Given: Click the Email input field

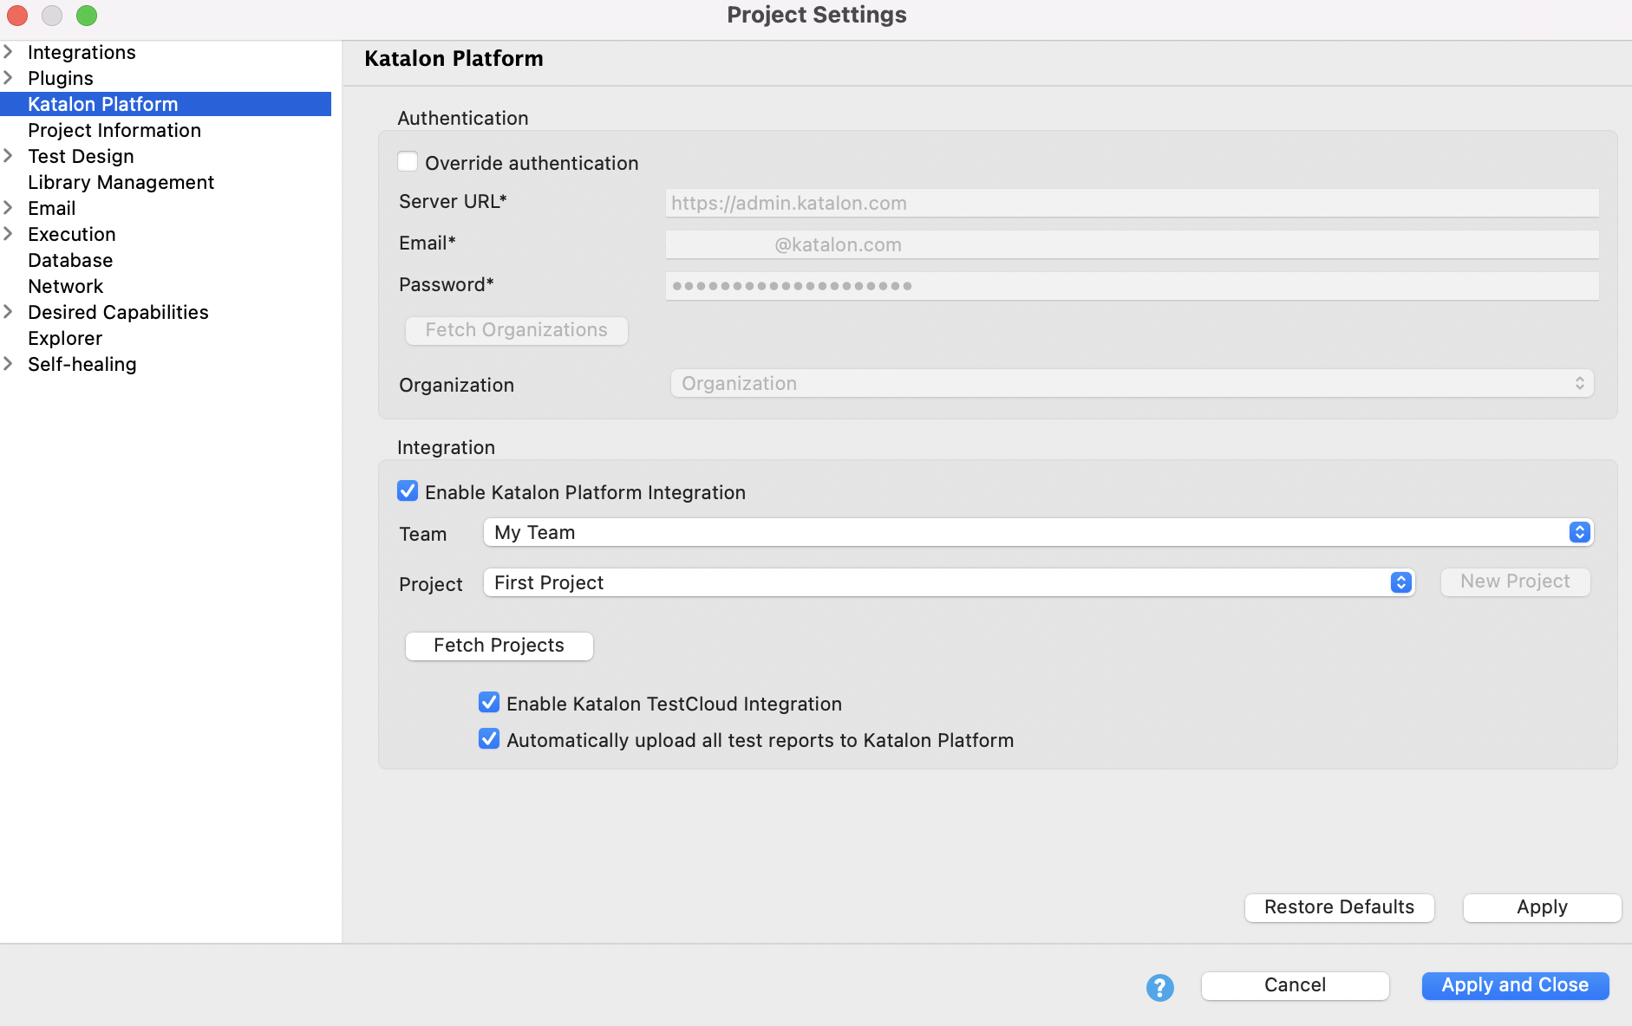Looking at the screenshot, I should (1132, 244).
